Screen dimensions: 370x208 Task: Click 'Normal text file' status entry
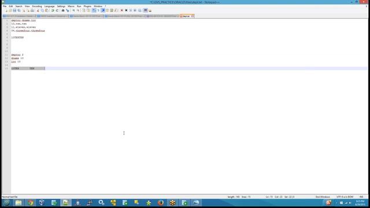click(x=10, y=196)
